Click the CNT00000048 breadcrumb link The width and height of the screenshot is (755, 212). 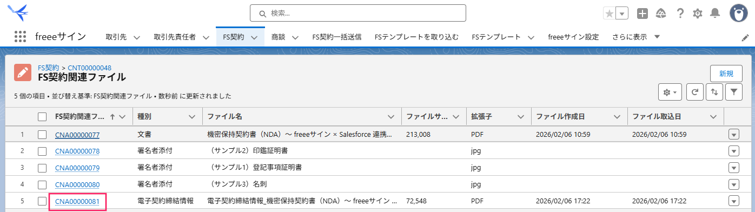pos(89,68)
